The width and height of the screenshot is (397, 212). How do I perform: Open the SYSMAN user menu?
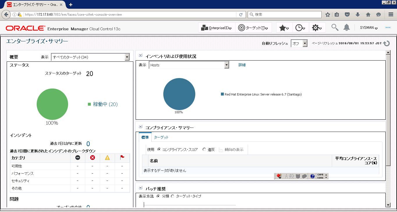tap(369, 28)
